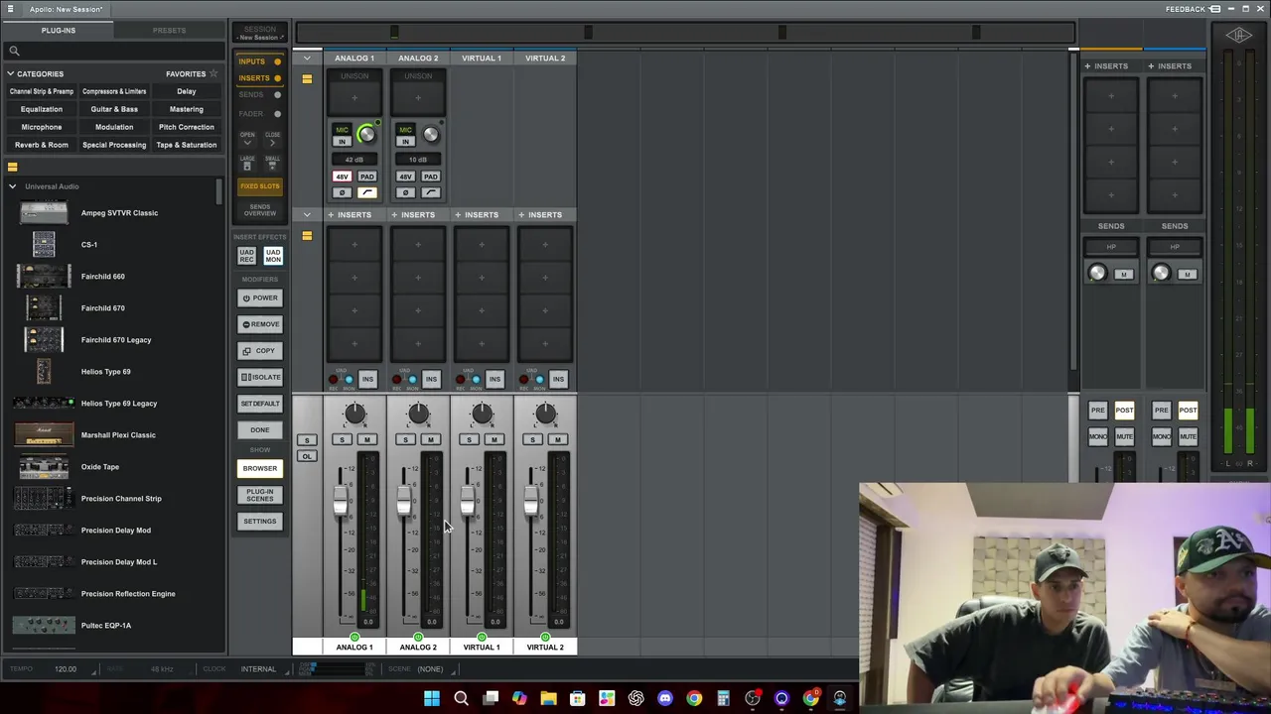Filter by Tape & Saturation category
Screen dimensions: 1271x714
[x=186, y=145]
